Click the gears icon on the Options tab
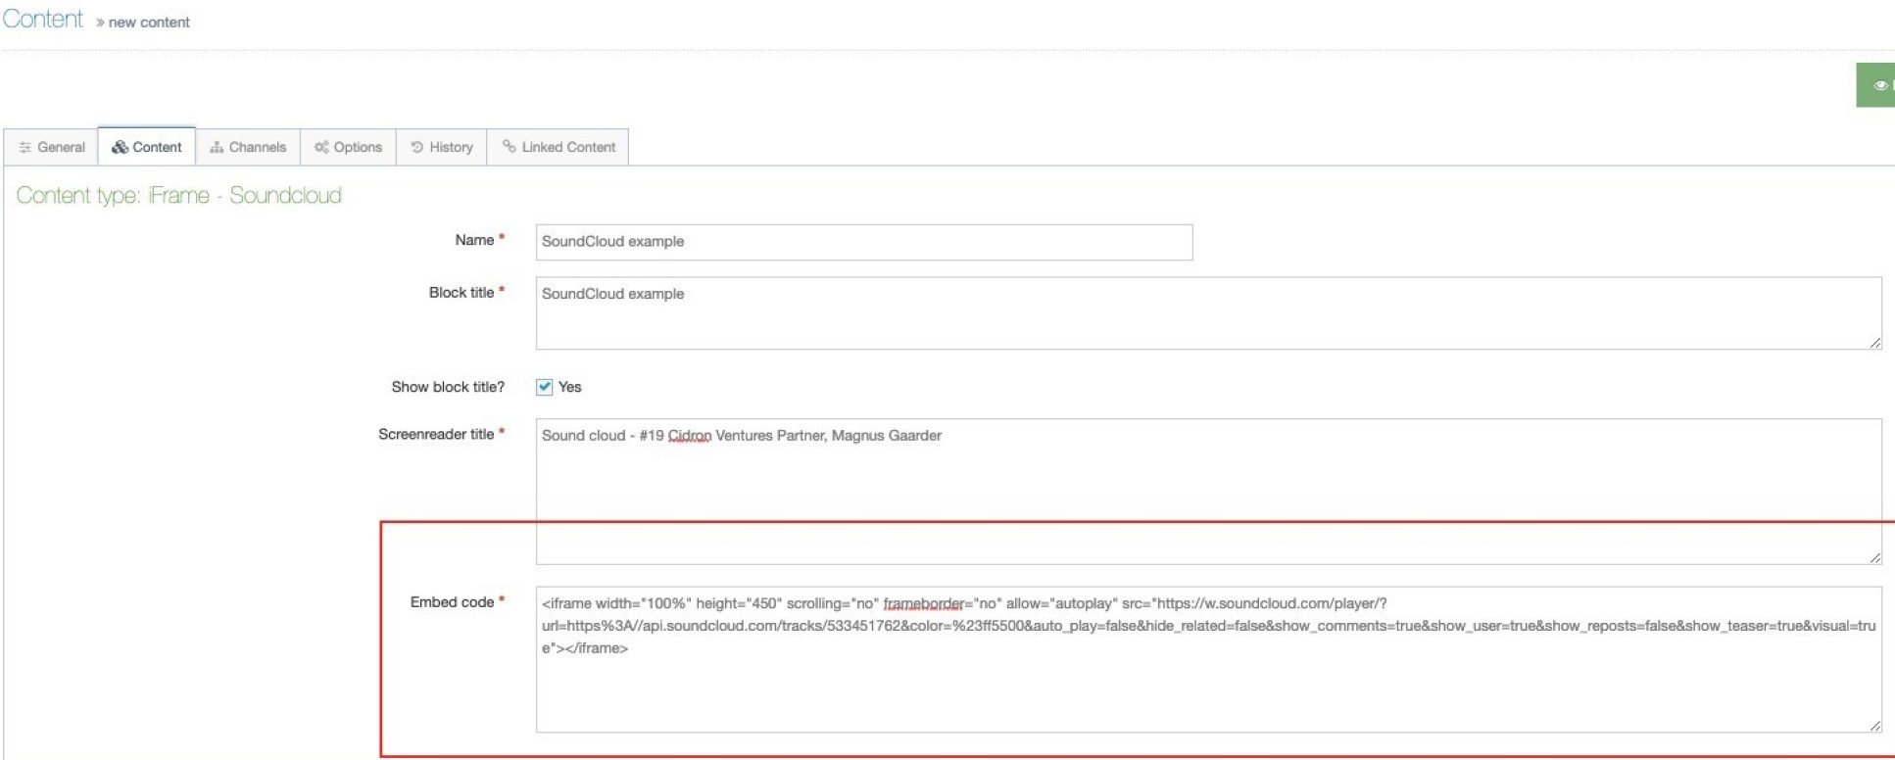 coord(321,148)
